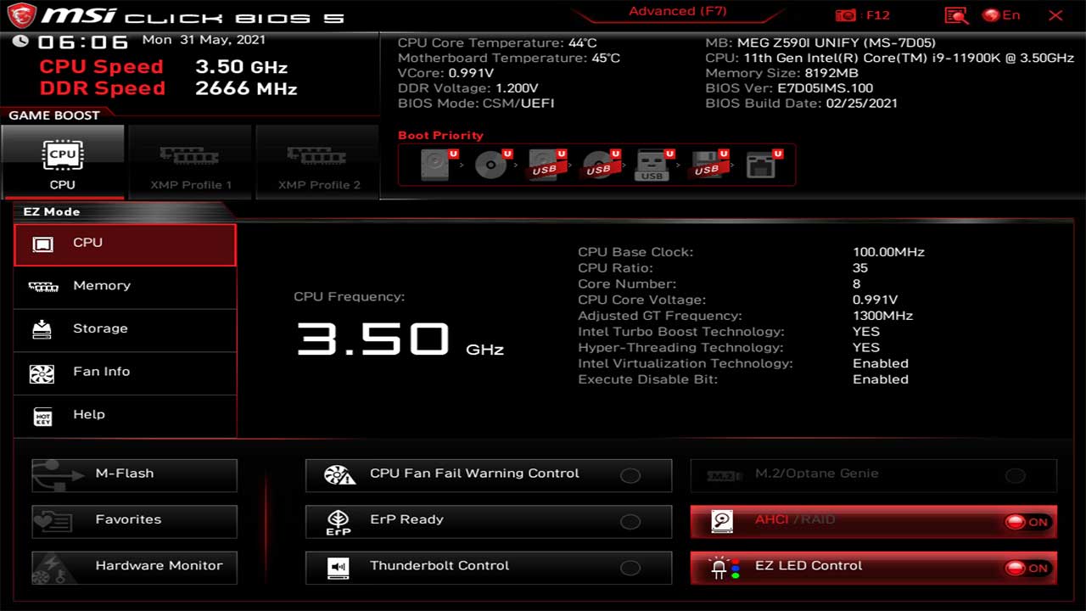Click the Memory Size 8192MB text
The image size is (1086, 611).
tap(781, 73)
